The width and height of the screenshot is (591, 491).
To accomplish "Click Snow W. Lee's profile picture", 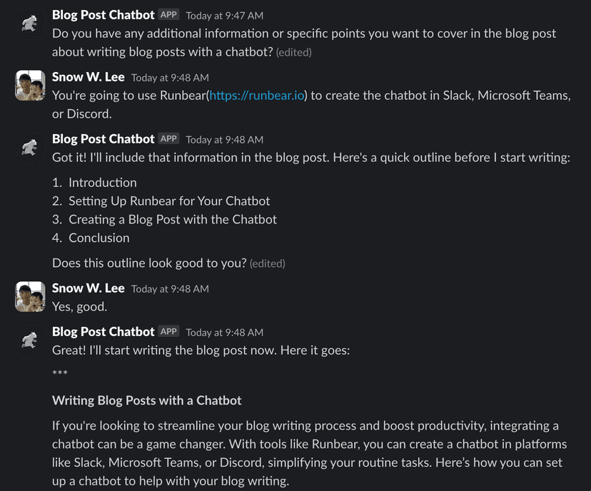I will 29,84.
